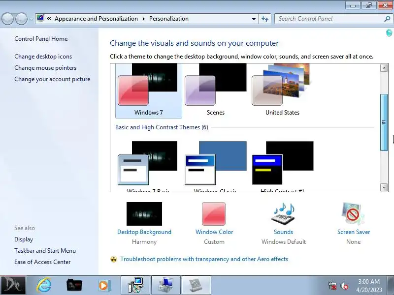Open Ease of Access Center link
The height and width of the screenshot is (295, 394).
click(x=42, y=262)
